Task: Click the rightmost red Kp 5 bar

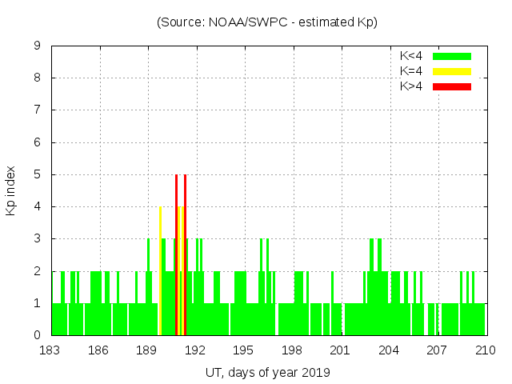Action: click(185, 256)
